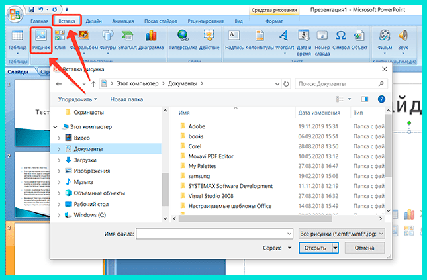
Task: Click the Поиск: Документы search field
Action: pos(341,84)
